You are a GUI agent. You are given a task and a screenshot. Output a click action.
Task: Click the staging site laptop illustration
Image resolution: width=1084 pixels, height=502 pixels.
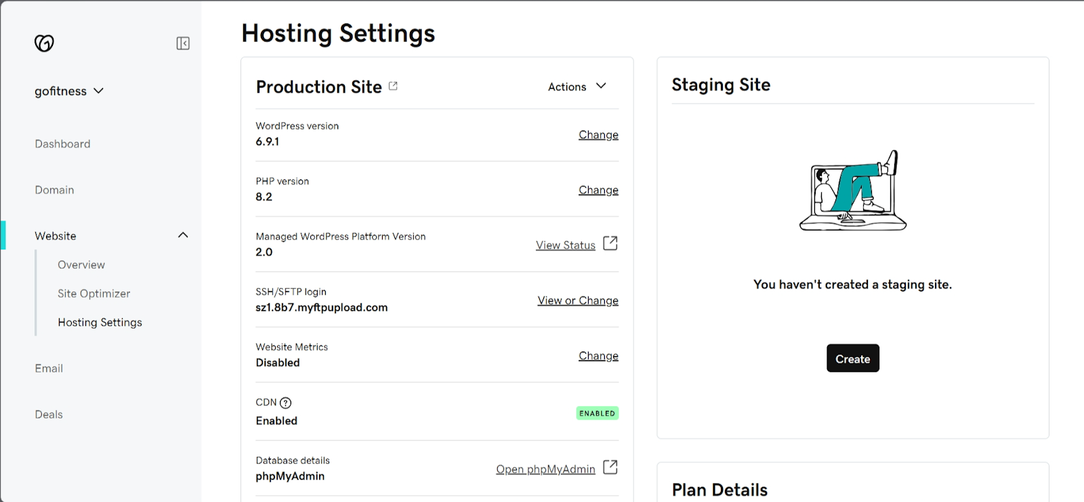pos(853,191)
